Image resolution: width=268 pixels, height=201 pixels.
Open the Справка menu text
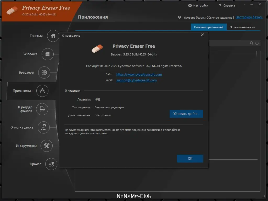click(x=229, y=5)
